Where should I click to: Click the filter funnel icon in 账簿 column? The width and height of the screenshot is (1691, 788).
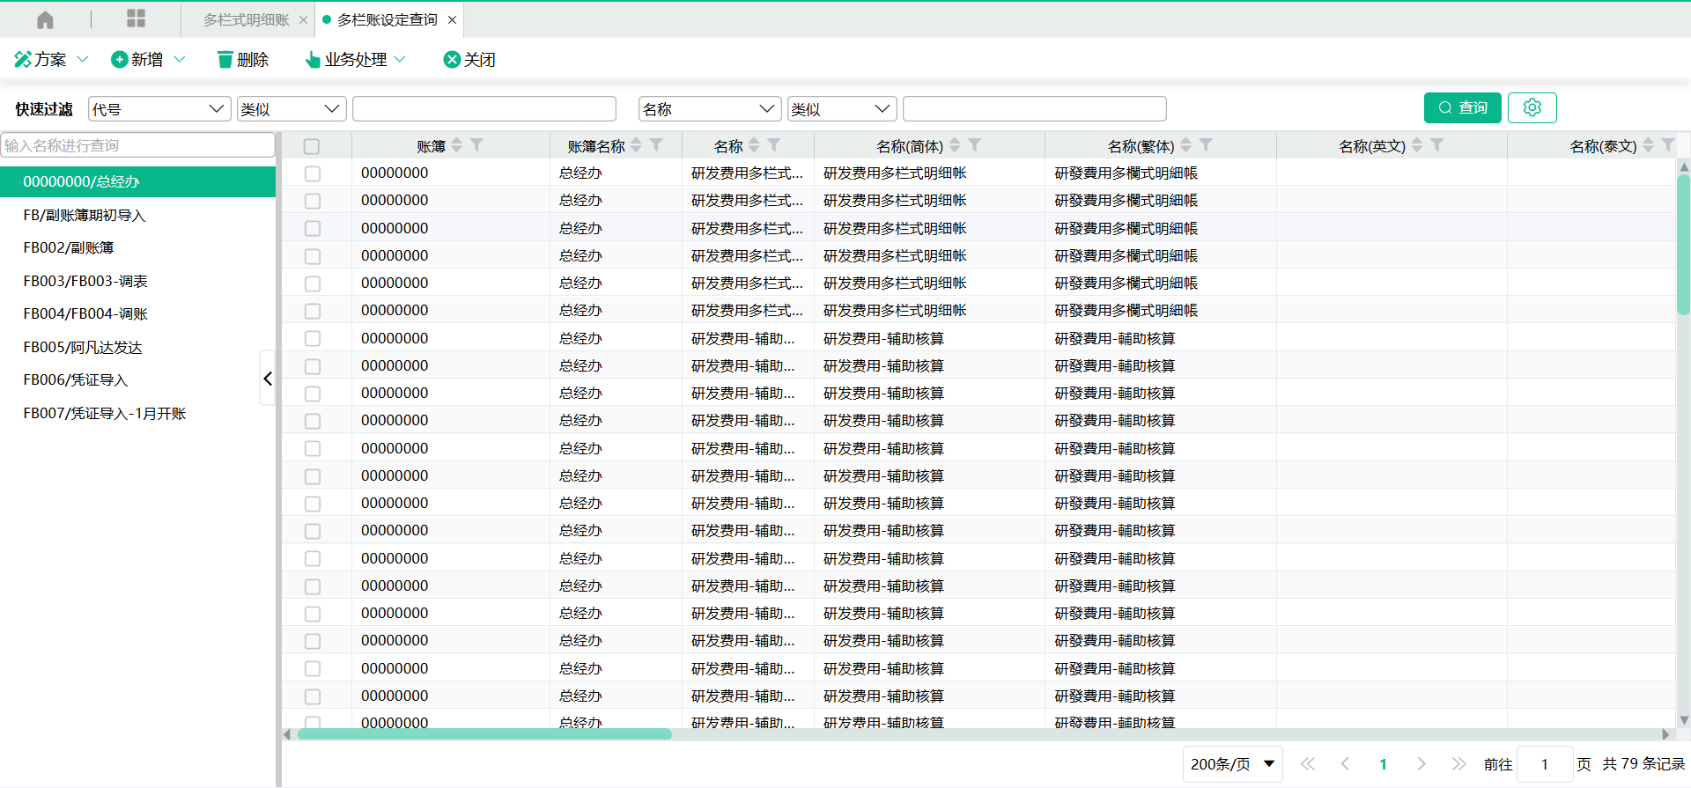pyautogui.click(x=476, y=145)
